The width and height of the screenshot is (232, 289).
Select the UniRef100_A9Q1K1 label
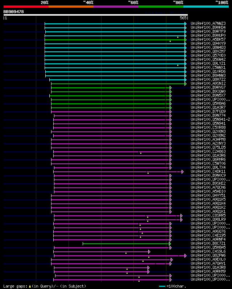pos(208,212)
